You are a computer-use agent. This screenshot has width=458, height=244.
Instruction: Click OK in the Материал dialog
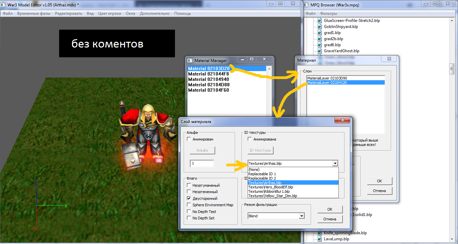click(x=380, y=181)
